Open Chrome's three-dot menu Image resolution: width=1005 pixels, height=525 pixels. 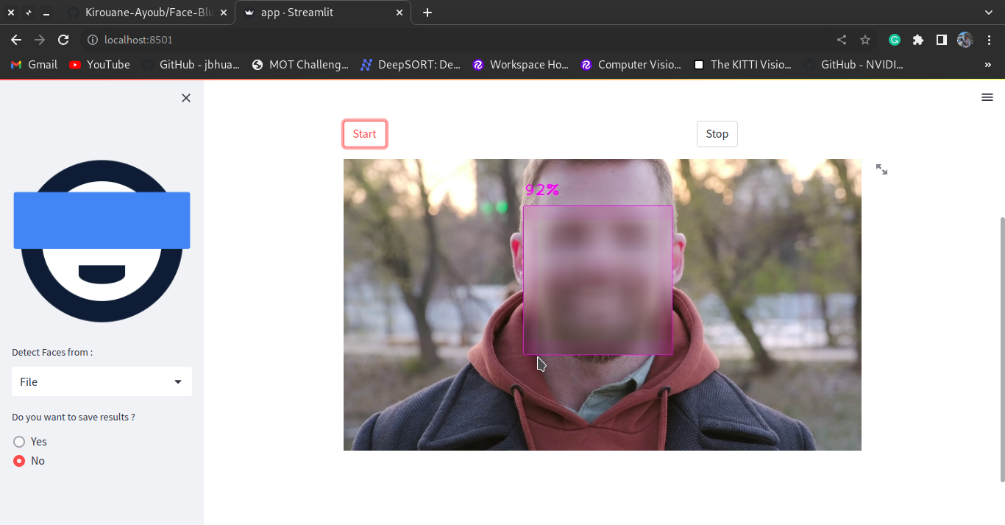[990, 40]
